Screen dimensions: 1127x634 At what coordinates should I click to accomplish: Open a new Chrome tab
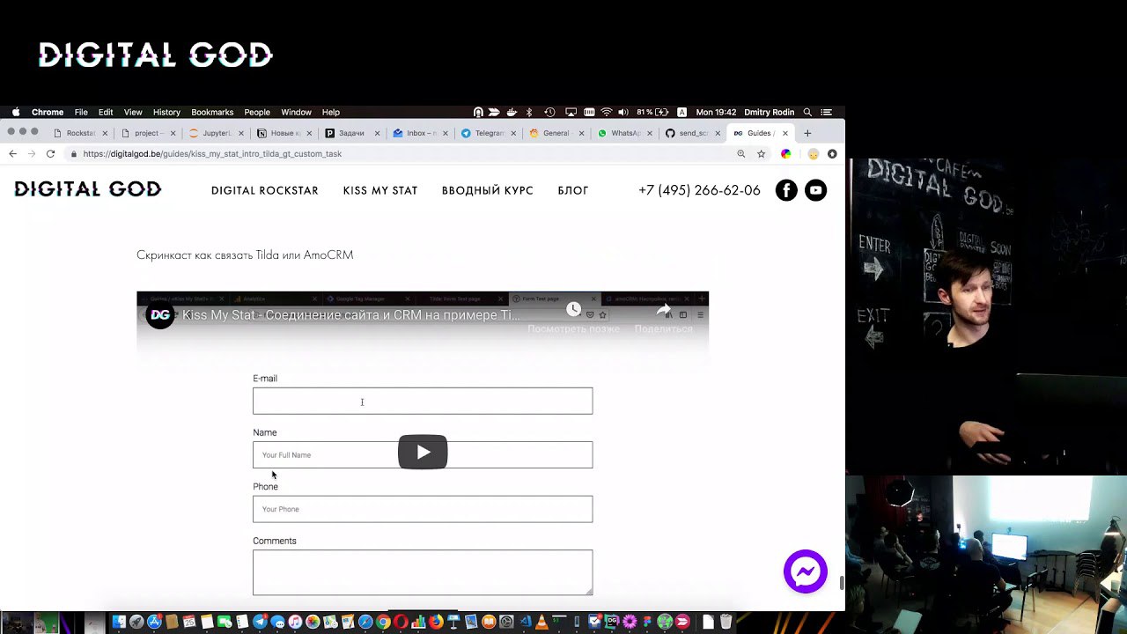tap(807, 133)
